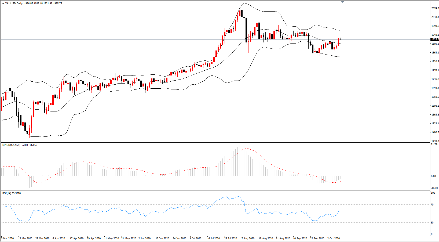Click the 16 Jul 2020 date on time axis

(213, 239)
